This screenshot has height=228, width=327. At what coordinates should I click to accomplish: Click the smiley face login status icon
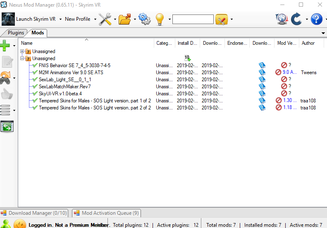pos(20,224)
